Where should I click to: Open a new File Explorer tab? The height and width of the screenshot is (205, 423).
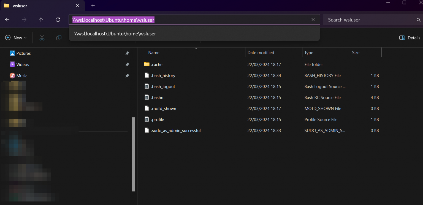pyautogui.click(x=93, y=5)
